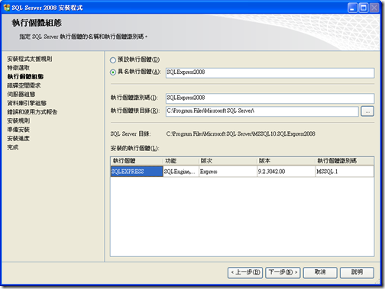Select the 資料庫引擎組態 step

pos(27,103)
